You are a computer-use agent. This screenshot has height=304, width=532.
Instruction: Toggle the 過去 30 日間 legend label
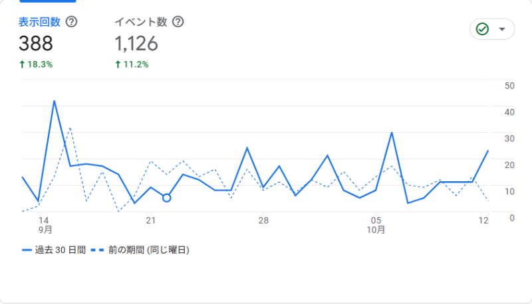60,250
